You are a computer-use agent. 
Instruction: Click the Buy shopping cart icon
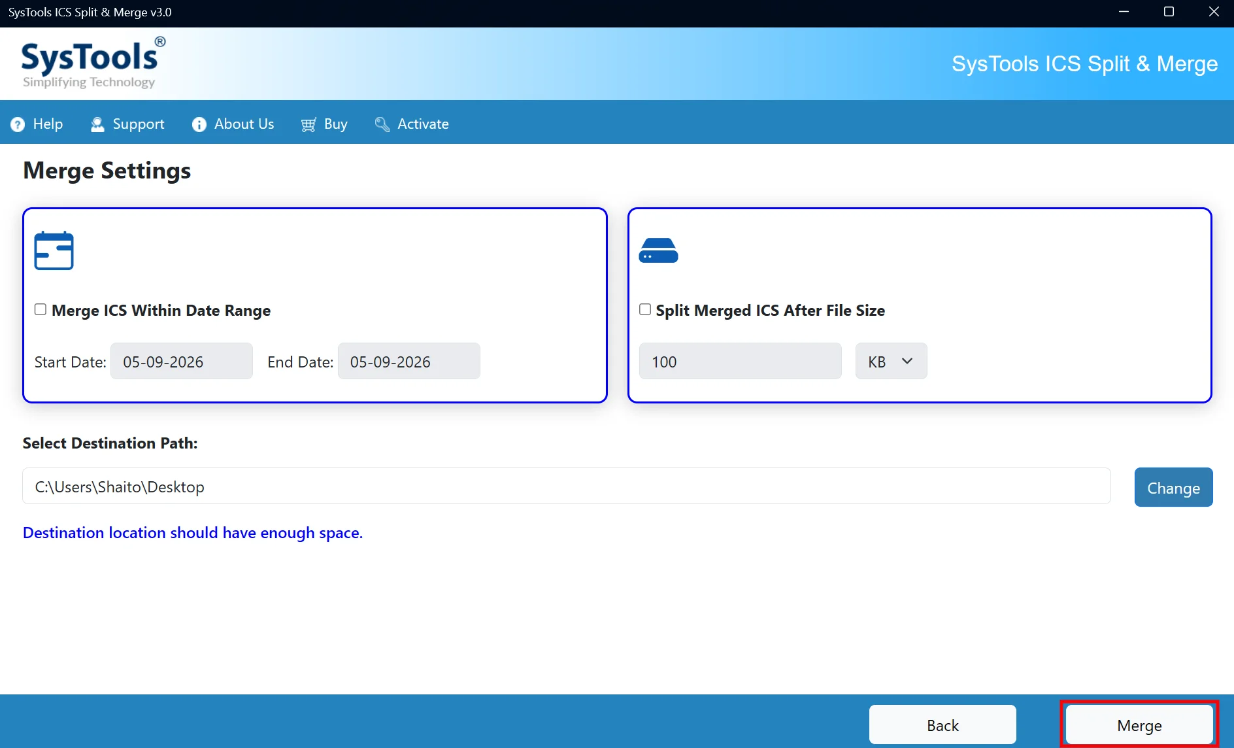point(308,124)
